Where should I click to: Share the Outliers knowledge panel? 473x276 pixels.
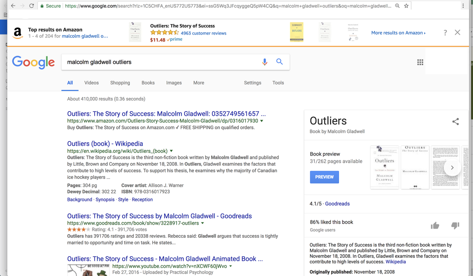click(456, 121)
